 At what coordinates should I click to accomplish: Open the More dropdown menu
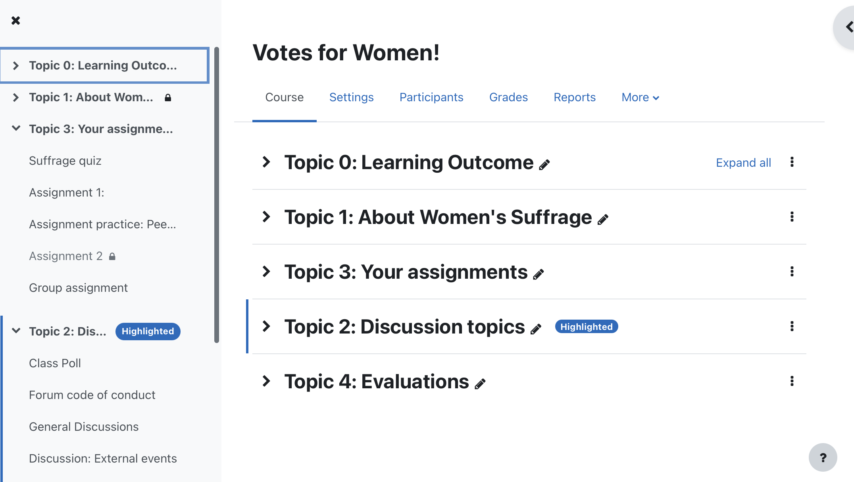point(640,97)
